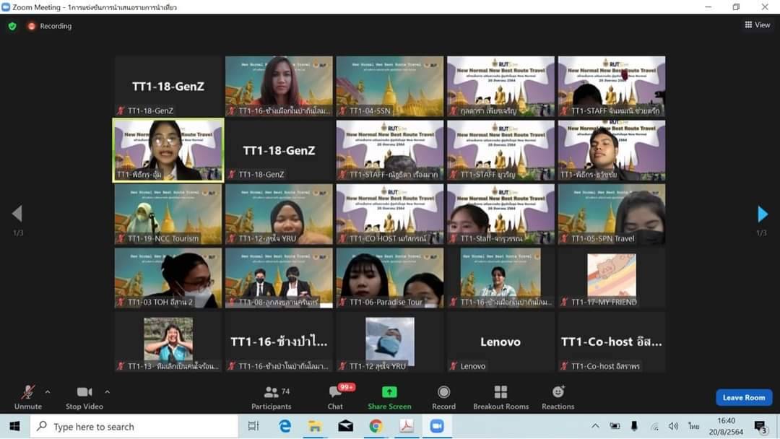Open Google Chrome from the taskbar

[x=376, y=426]
